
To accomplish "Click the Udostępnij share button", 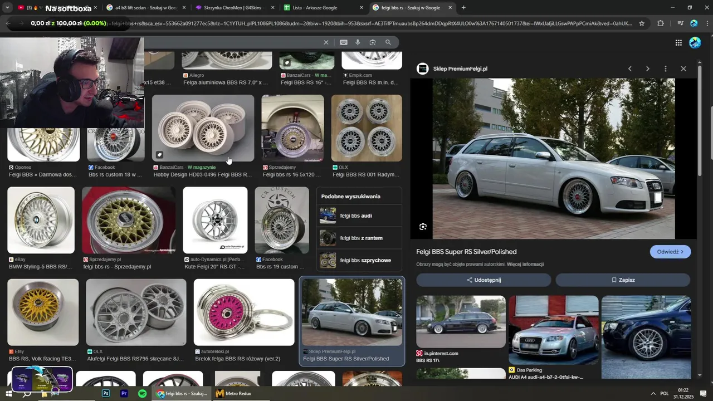I will (484, 280).
